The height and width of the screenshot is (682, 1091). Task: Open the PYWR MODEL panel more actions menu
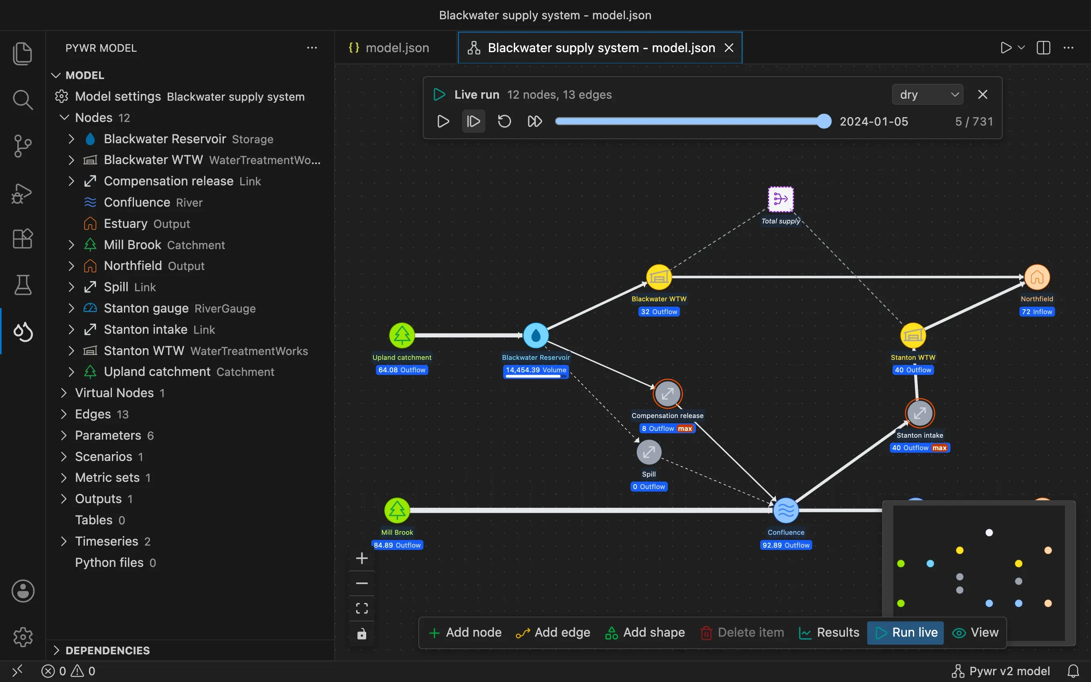pyautogui.click(x=312, y=48)
